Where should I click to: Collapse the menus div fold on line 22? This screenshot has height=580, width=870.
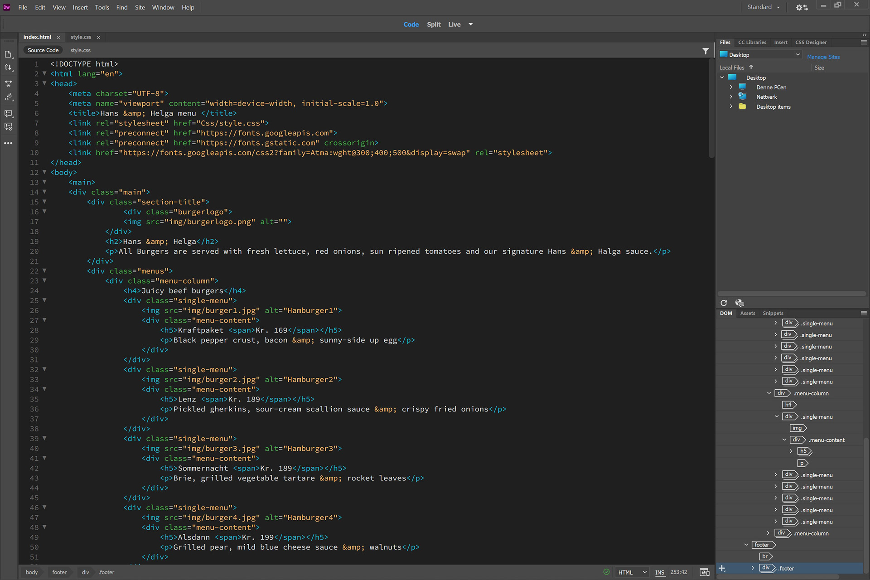click(x=44, y=271)
